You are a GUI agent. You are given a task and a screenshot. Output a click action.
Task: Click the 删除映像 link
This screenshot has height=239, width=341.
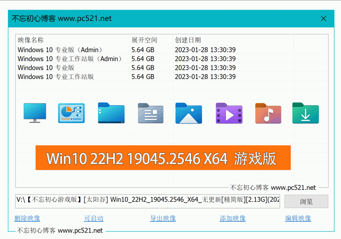tap(27, 218)
